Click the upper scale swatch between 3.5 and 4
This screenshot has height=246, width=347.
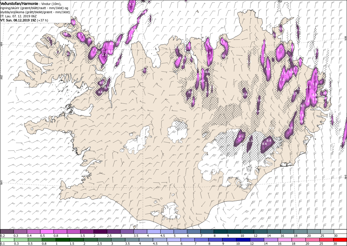point(140,231)
